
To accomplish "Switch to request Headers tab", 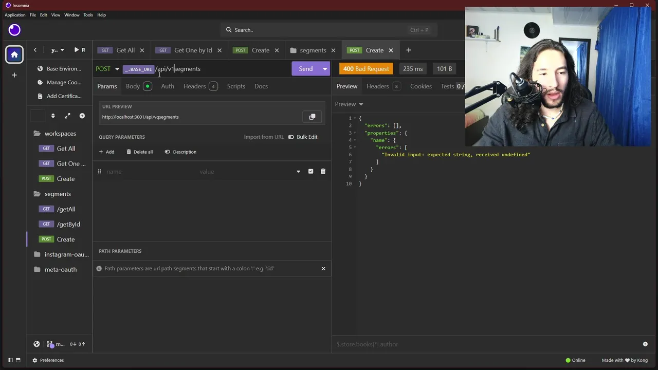I will 200,86.
